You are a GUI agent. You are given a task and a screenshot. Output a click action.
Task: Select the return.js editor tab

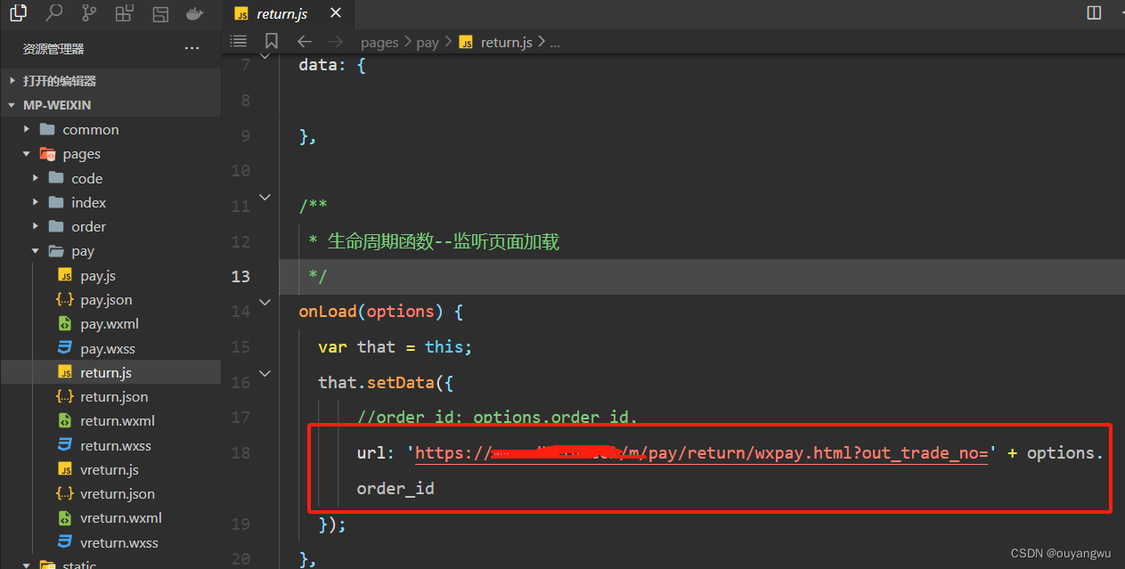click(281, 13)
